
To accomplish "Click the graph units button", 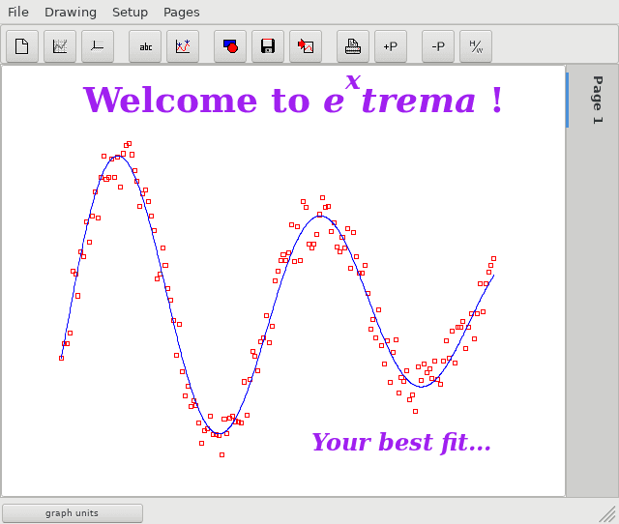I will [73, 513].
